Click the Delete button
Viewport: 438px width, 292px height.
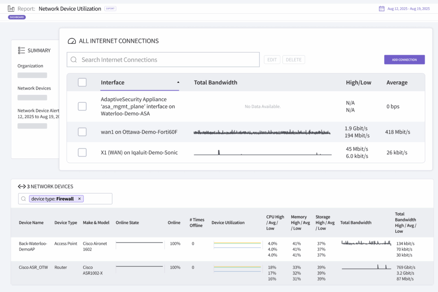(293, 60)
